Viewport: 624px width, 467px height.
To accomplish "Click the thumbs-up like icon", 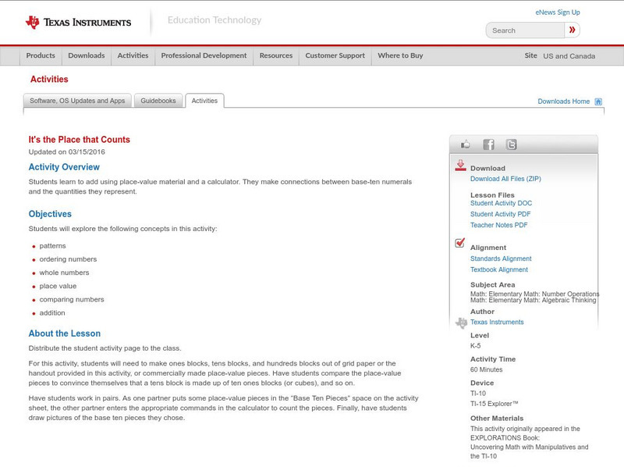I will 465,144.
